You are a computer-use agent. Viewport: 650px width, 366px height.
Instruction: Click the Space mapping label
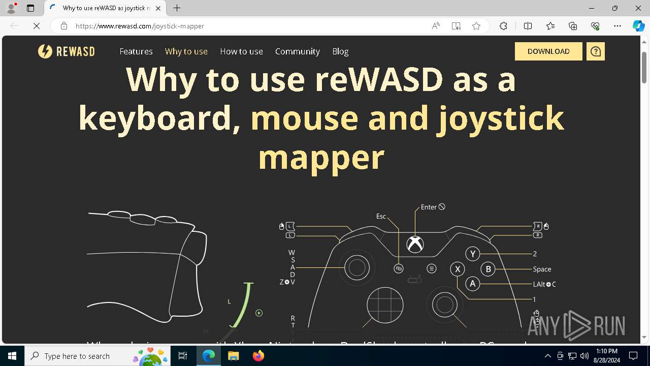(x=542, y=269)
